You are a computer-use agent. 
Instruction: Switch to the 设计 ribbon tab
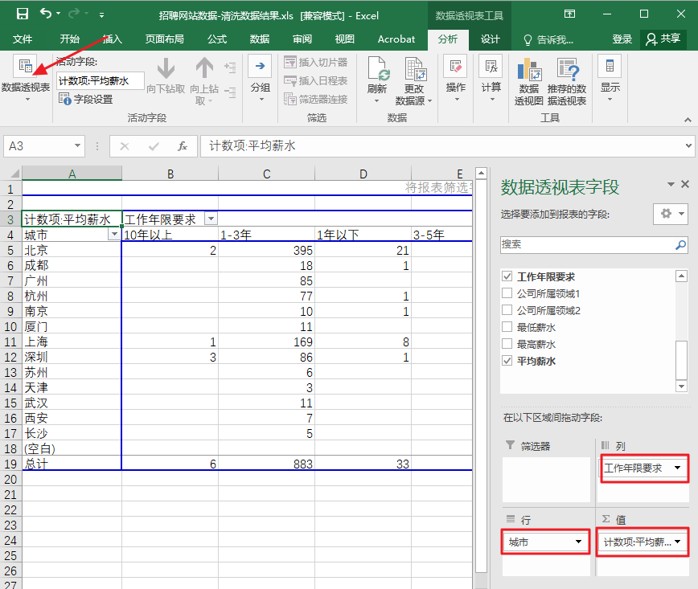(x=490, y=39)
